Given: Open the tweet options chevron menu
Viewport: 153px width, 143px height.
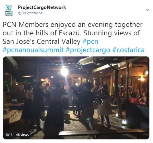Looking at the screenshot, I should pyautogui.click(x=147, y=10).
